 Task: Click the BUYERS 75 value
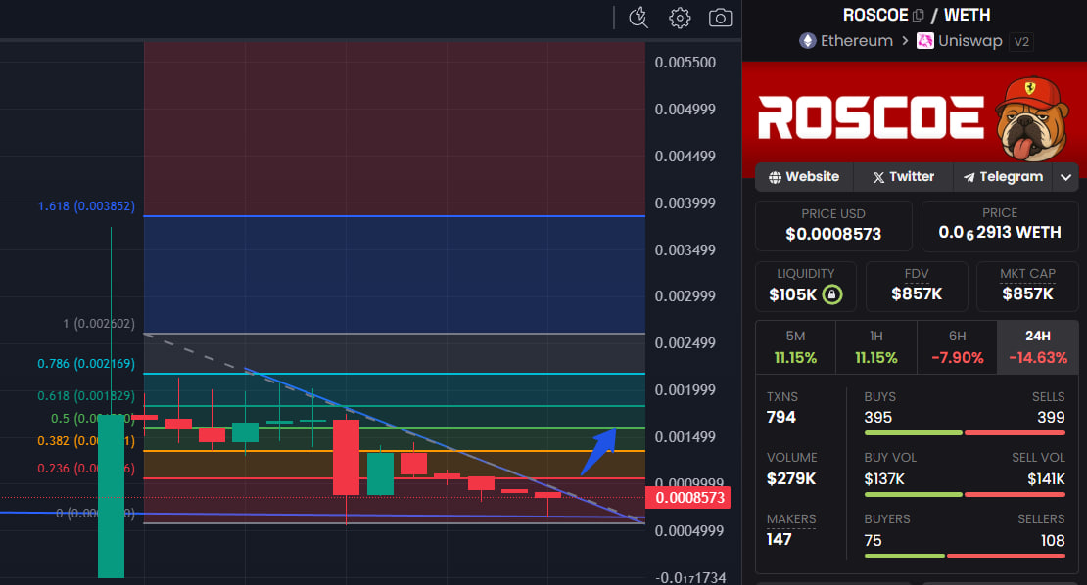tap(873, 540)
